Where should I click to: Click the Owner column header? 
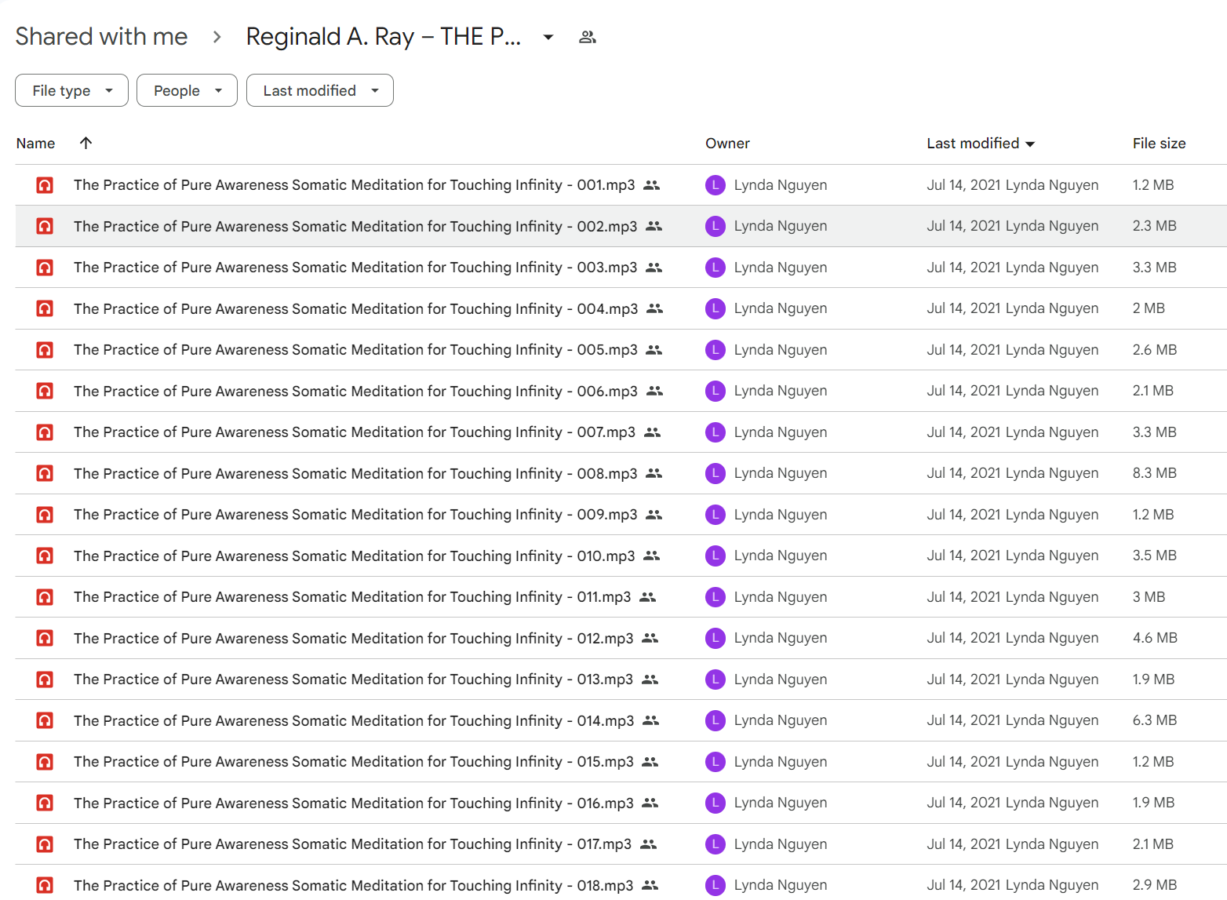[x=727, y=144]
